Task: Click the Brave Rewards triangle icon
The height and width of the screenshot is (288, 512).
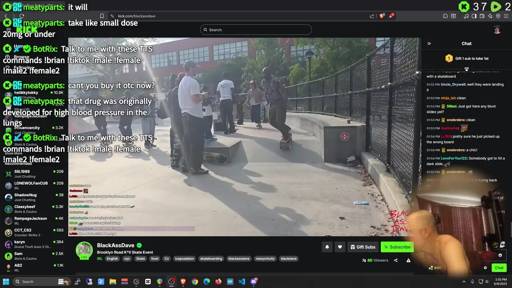Action: coord(392,16)
